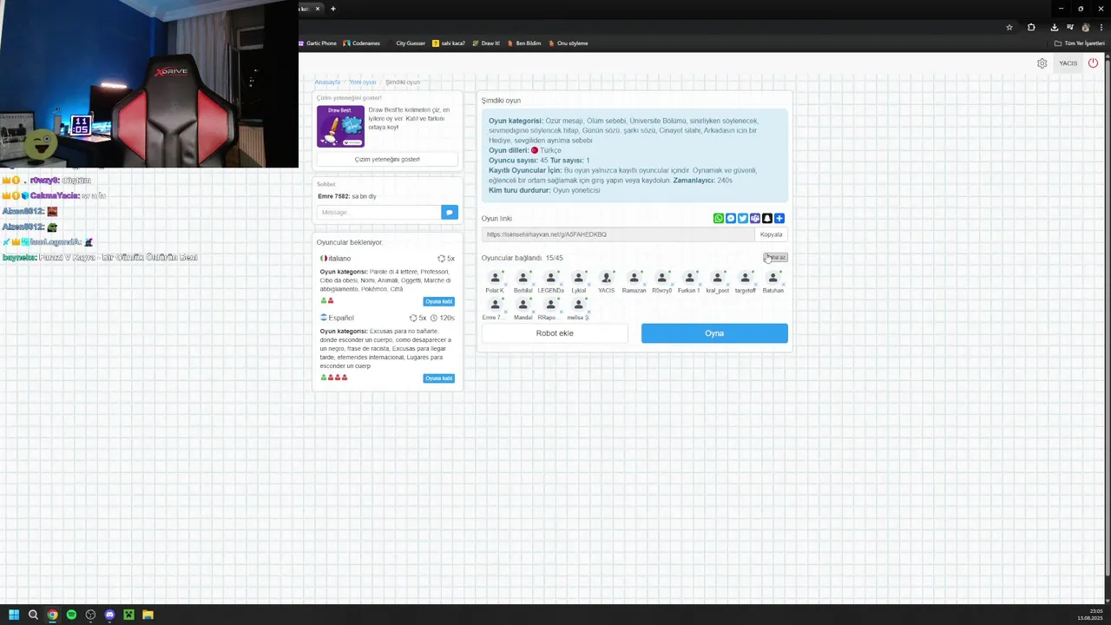The image size is (1111, 625).
Task: Open Chrome three-dot menu
Action: tap(1101, 27)
